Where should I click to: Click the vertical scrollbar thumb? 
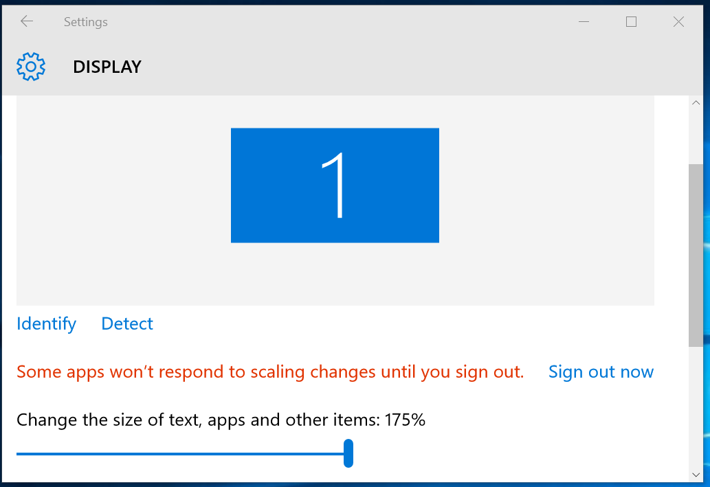[x=696, y=254]
